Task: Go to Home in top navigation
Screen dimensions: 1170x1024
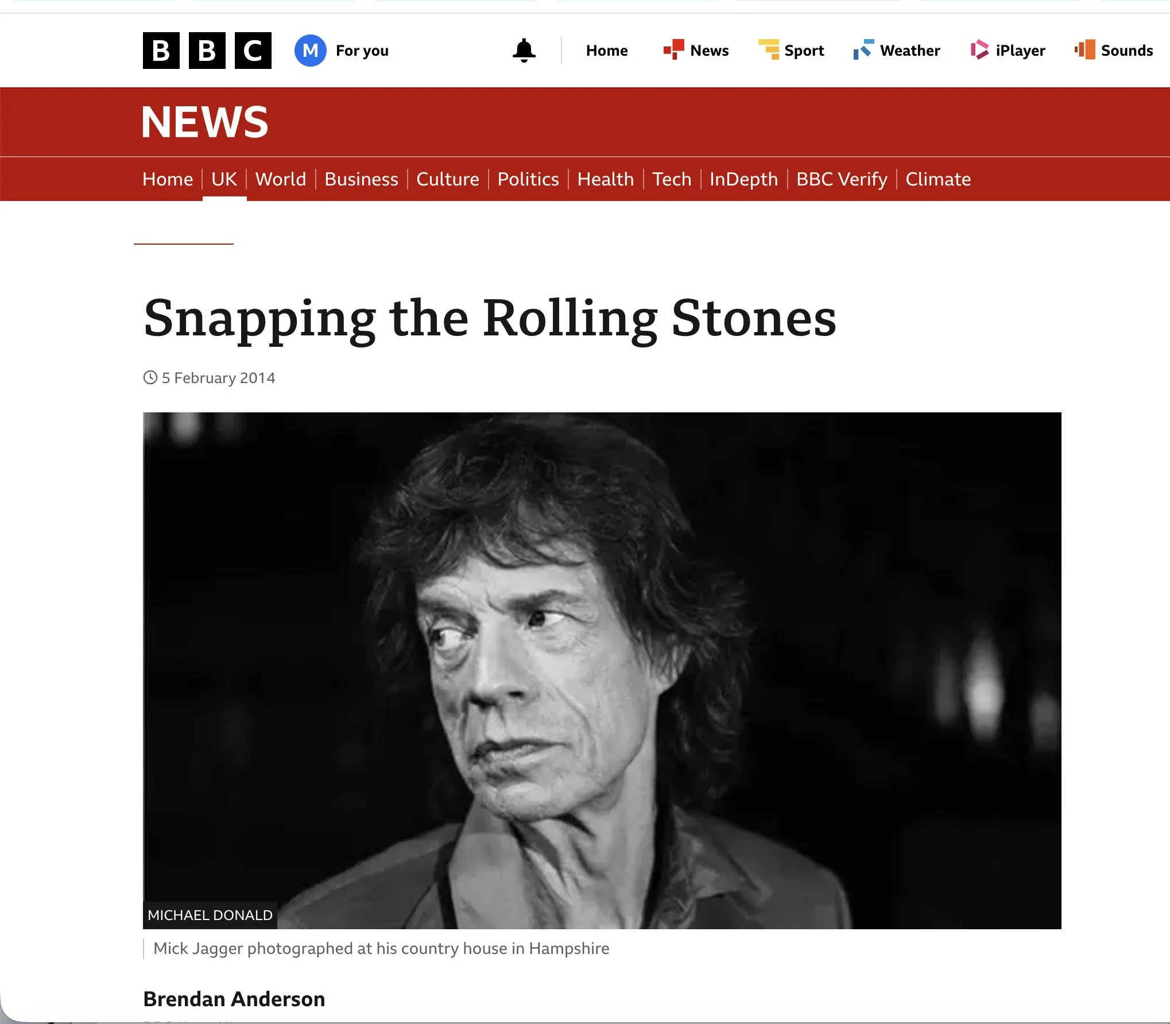Action: coord(607,51)
